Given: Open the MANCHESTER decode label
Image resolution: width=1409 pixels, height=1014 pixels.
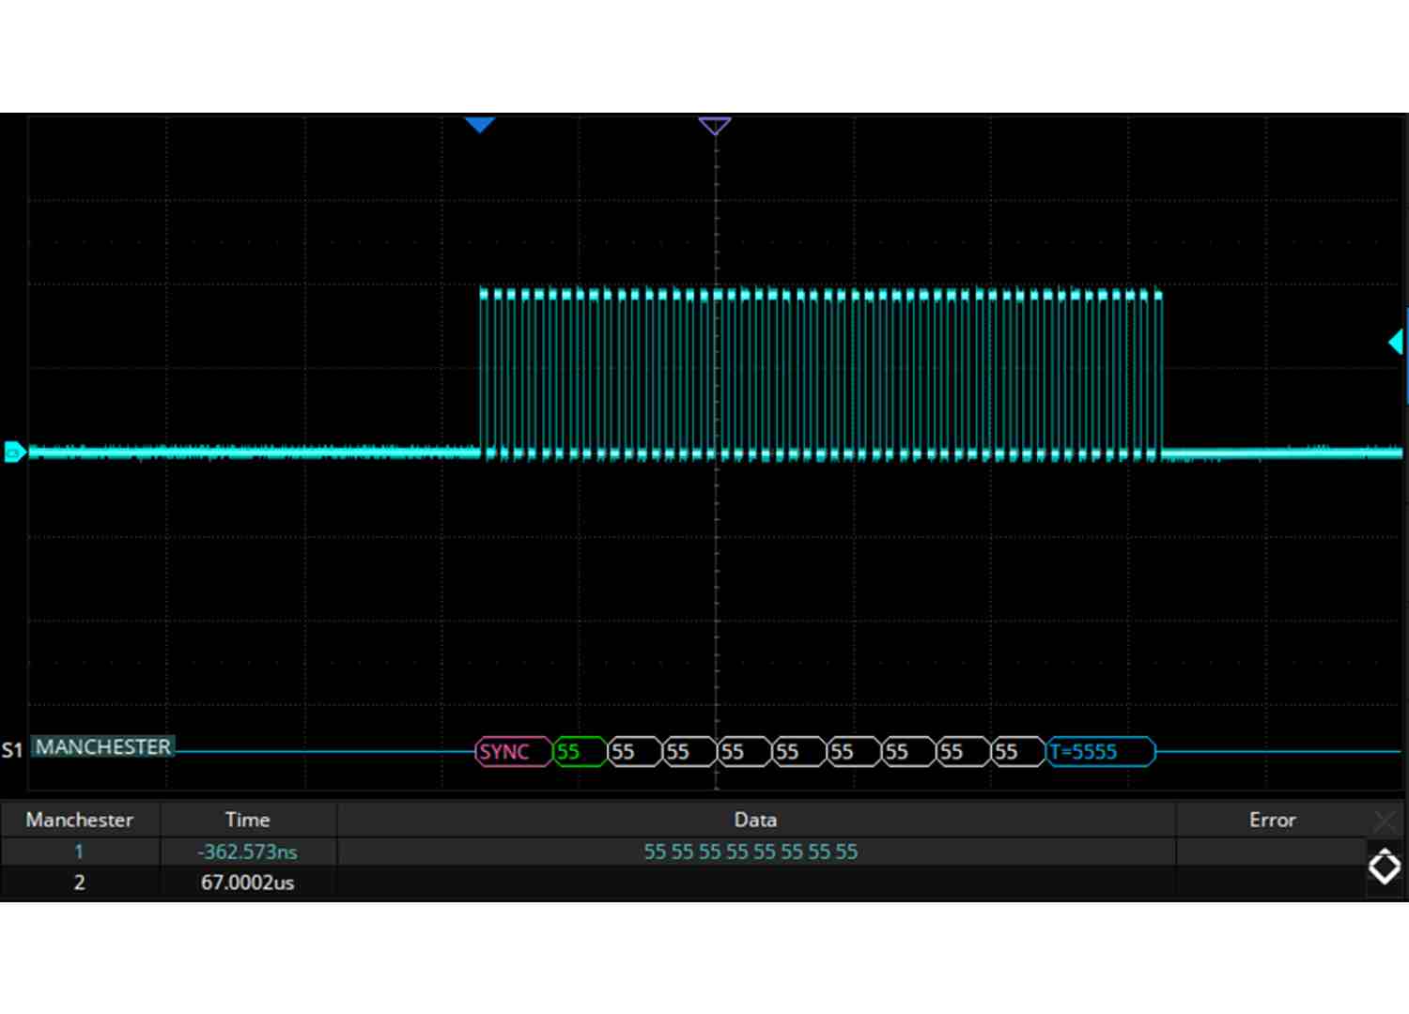Looking at the screenshot, I should [103, 747].
